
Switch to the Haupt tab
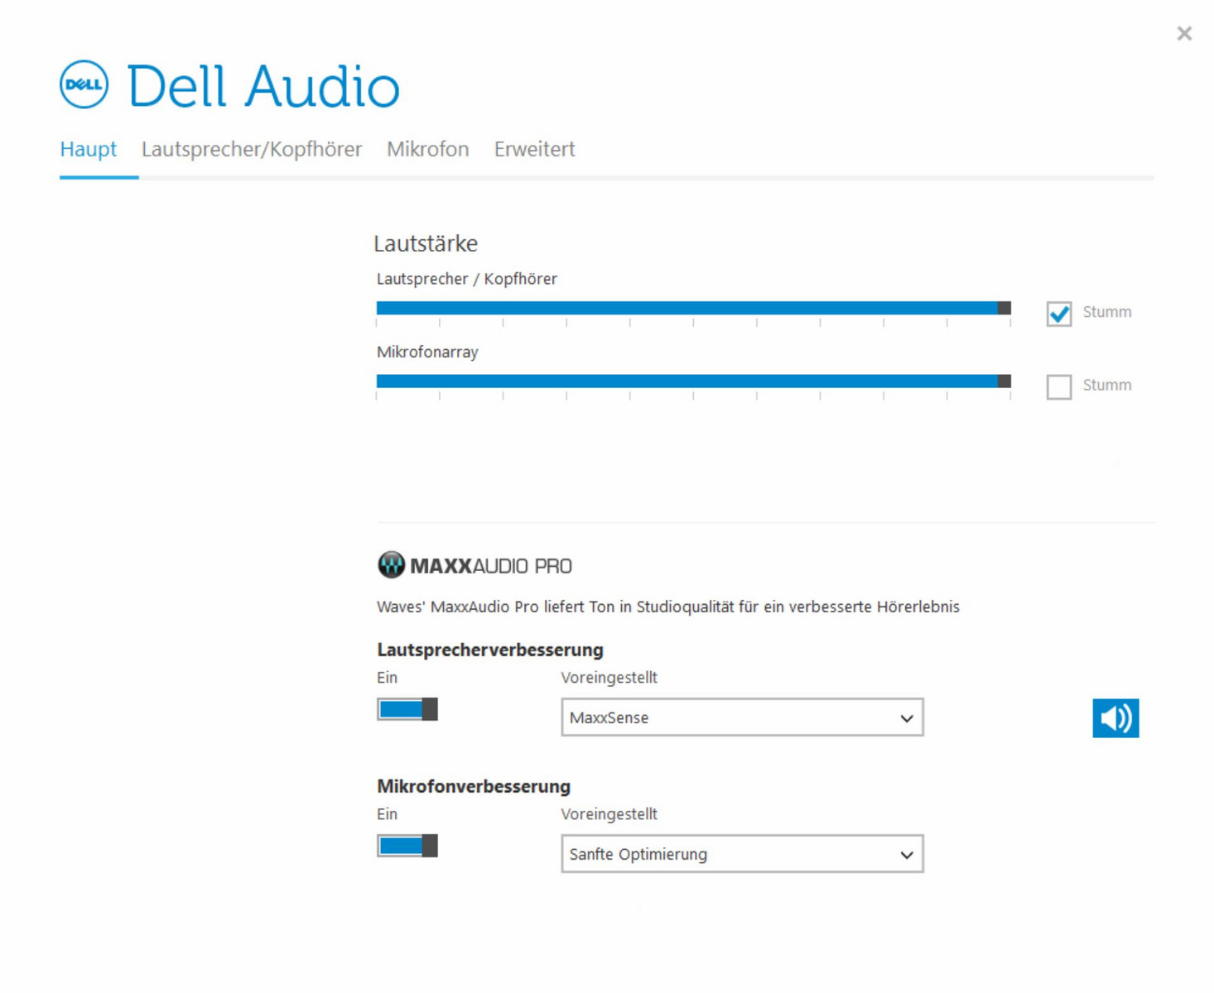click(89, 149)
